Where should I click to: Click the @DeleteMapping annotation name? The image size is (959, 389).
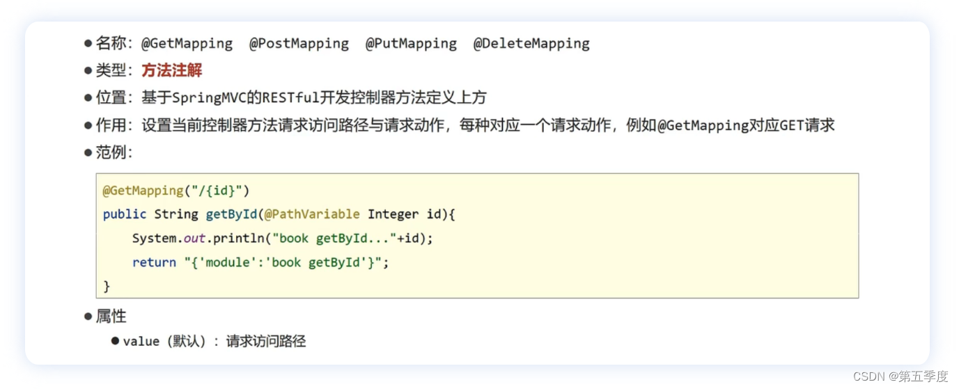pyautogui.click(x=531, y=44)
